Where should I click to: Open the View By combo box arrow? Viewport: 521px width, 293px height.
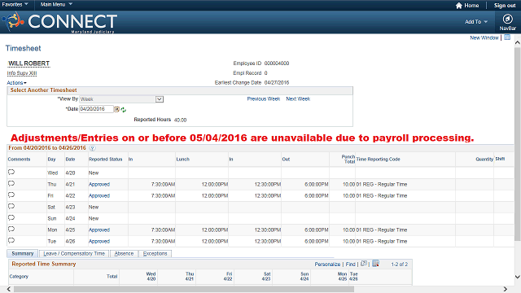click(160, 99)
